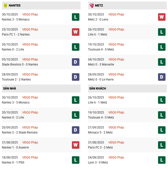Click the draw badge for Stade Brestois 0 - 0 Nantes
Viewport: 168px width, 169px height.
tap(76, 62)
